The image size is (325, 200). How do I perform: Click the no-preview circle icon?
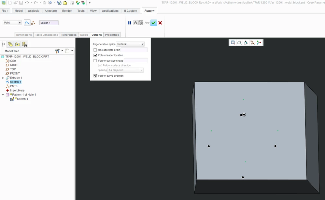[x=135, y=23]
